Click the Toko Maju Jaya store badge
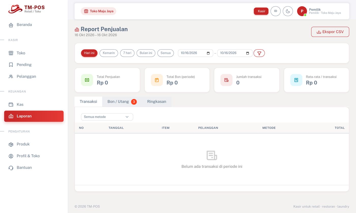The height and width of the screenshot is (213, 356). [x=98, y=11]
